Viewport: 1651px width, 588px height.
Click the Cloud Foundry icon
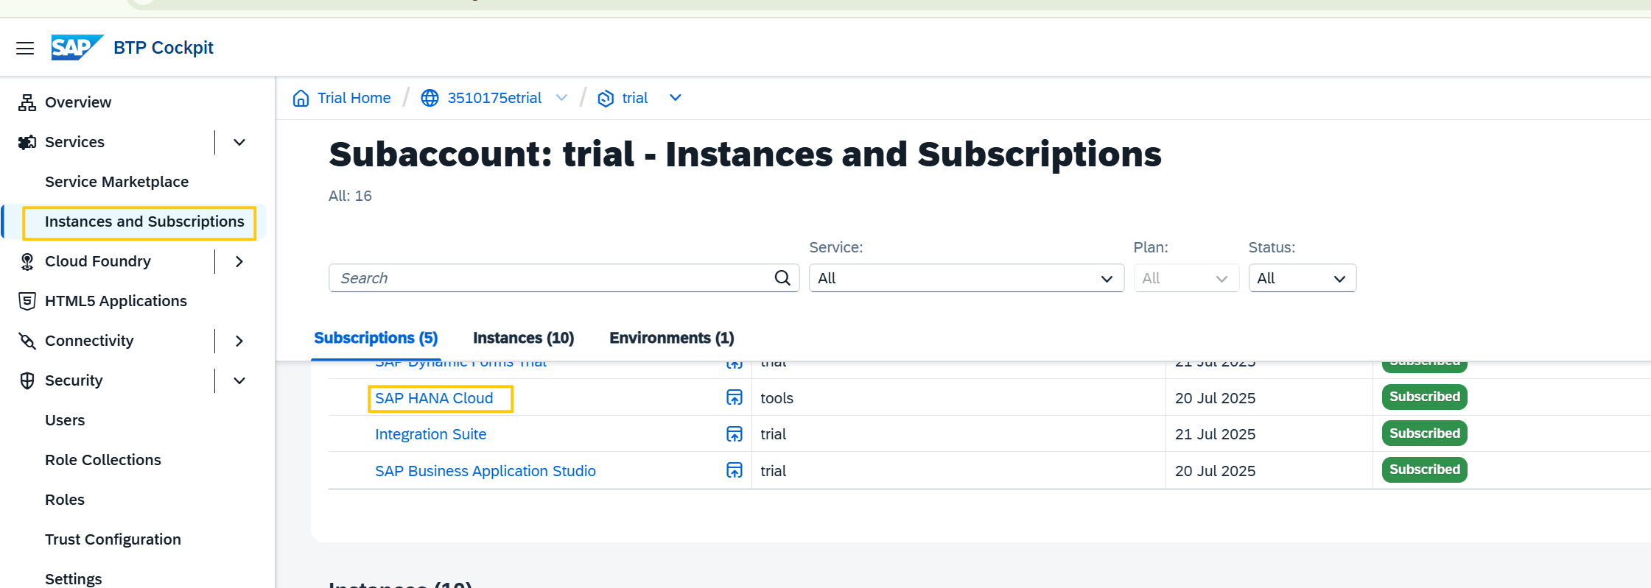[27, 261]
